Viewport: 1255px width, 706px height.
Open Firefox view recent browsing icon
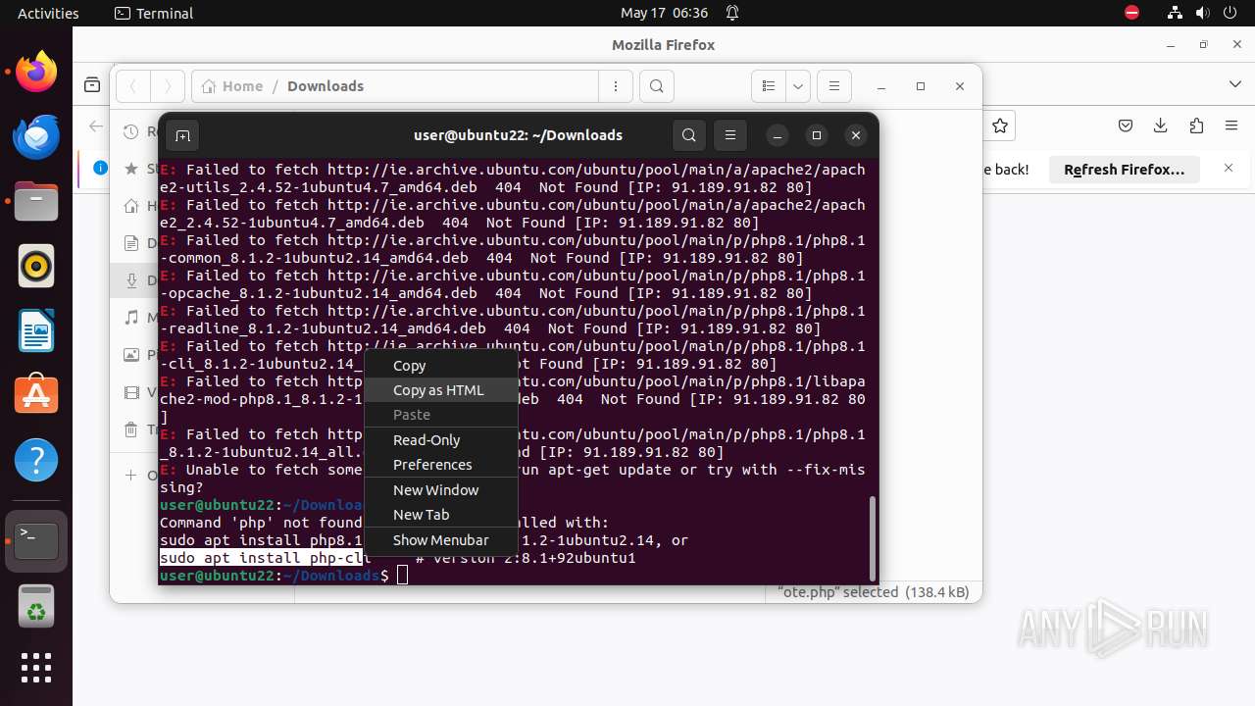click(x=92, y=85)
